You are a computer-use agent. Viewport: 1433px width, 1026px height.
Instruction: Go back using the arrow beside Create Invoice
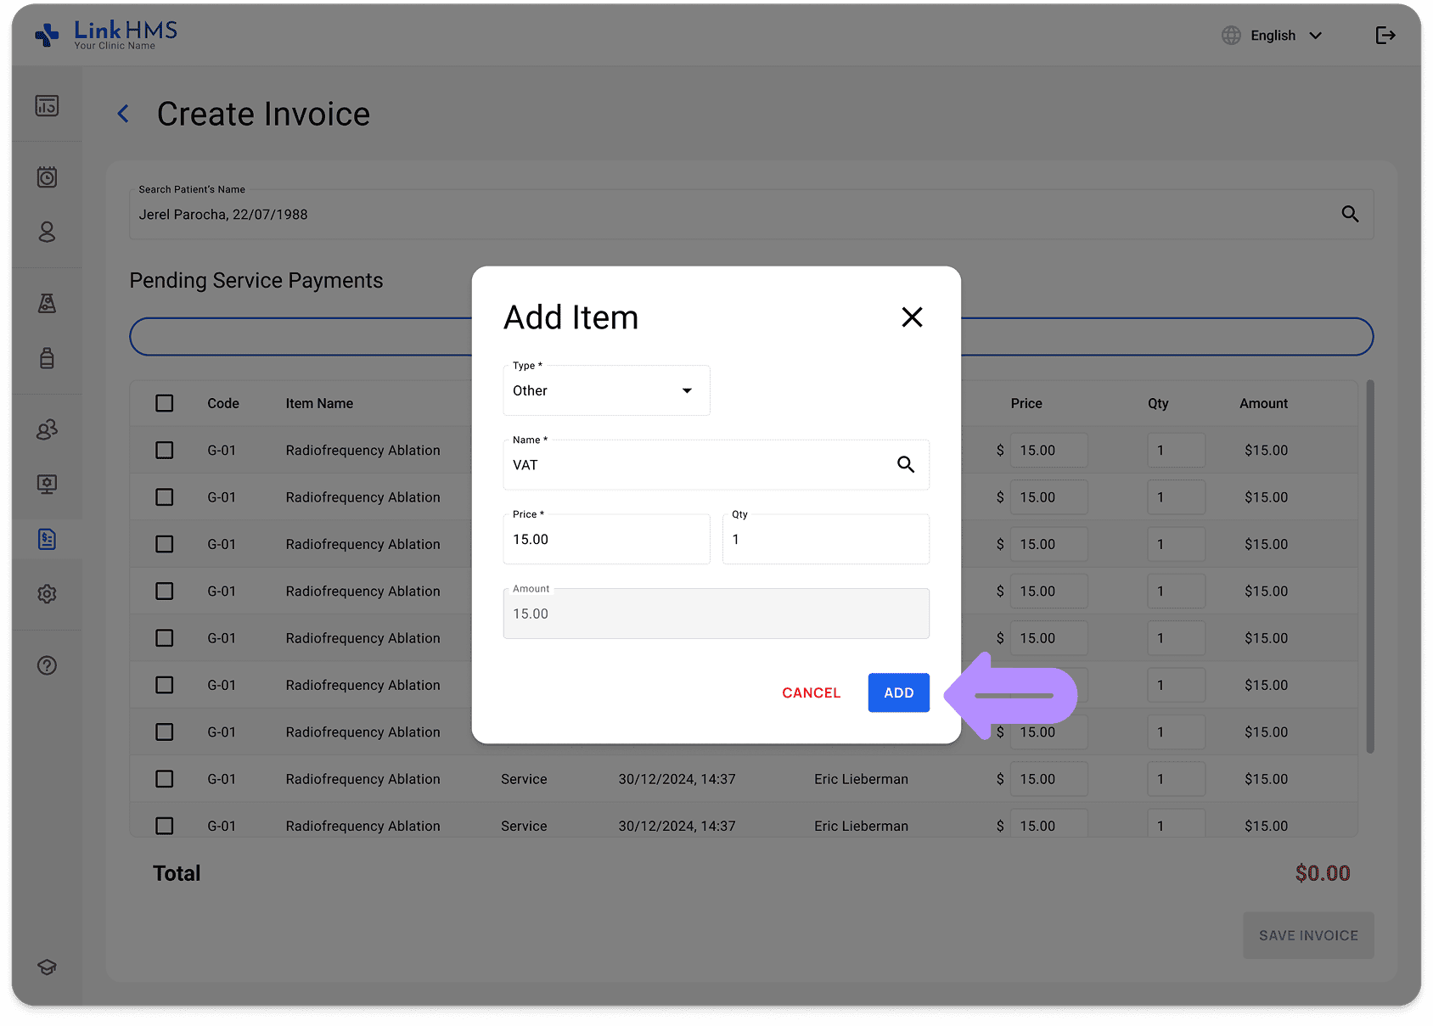tap(124, 114)
